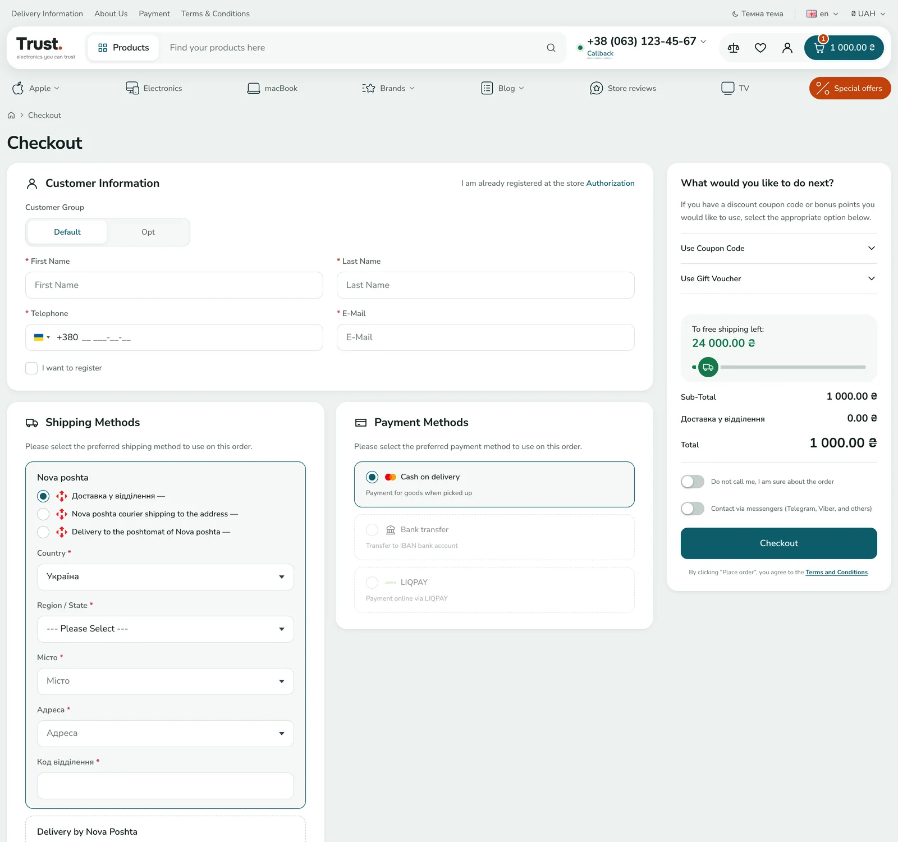Open the Місто dropdown
Screen dimensions: 898x842
[166, 681]
